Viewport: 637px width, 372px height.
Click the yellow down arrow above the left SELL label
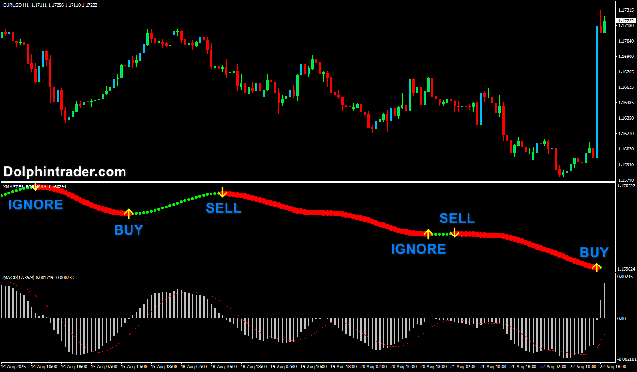coord(223,192)
